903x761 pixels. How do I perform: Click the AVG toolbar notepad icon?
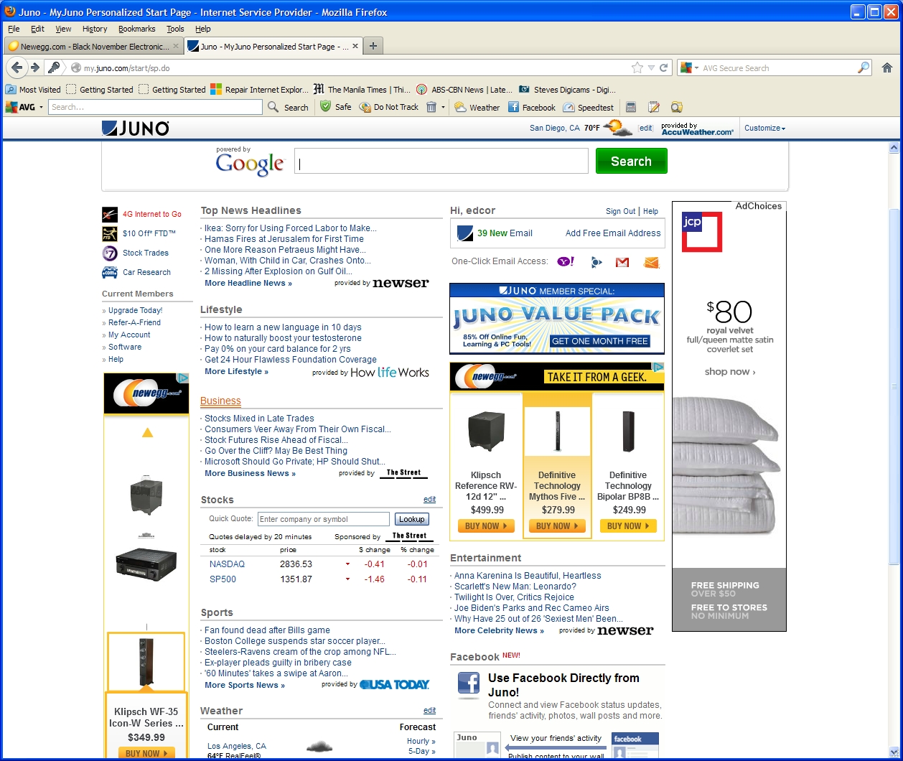654,107
